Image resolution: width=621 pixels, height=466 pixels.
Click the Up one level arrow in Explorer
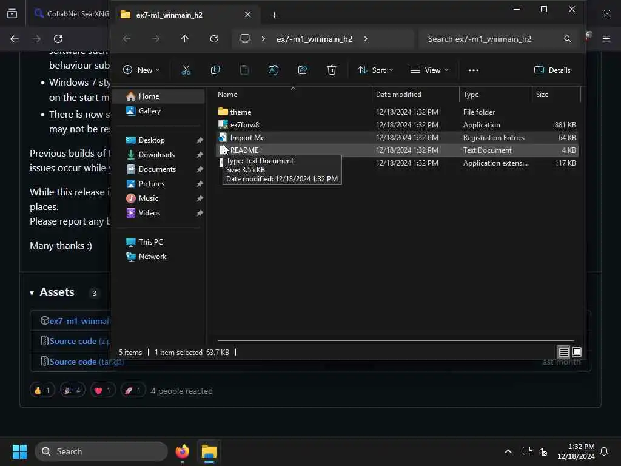click(184, 39)
